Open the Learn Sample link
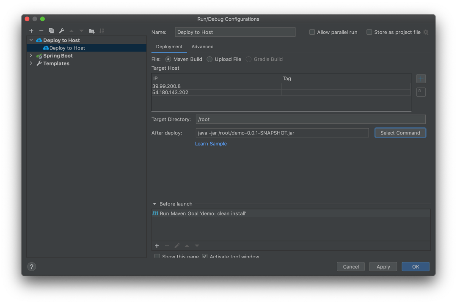 [x=211, y=144]
